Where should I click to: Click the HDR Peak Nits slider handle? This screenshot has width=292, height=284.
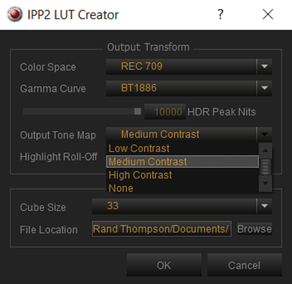[138, 111]
